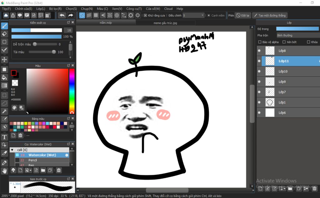
Task: Select the Gradient tool
Action: (4, 85)
